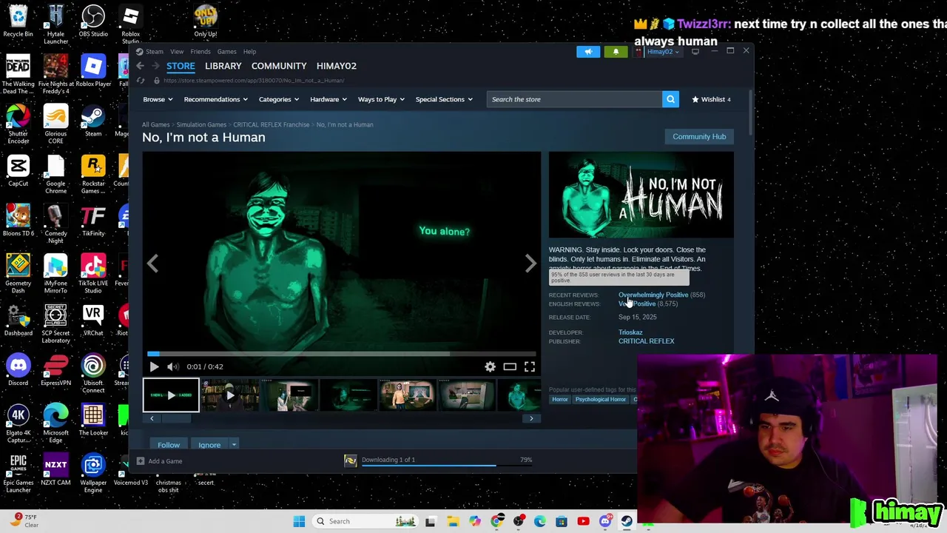Screen dimensions: 947x533
Task: Switch the trailer to fullscreen
Action: point(530,366)
